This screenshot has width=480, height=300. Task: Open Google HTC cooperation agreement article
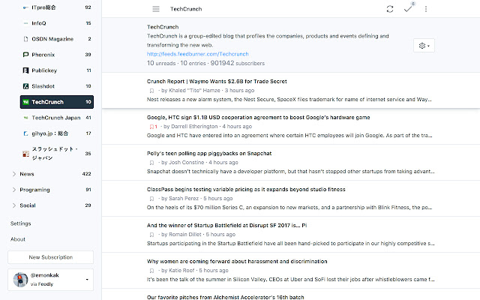tap(258, 118)
